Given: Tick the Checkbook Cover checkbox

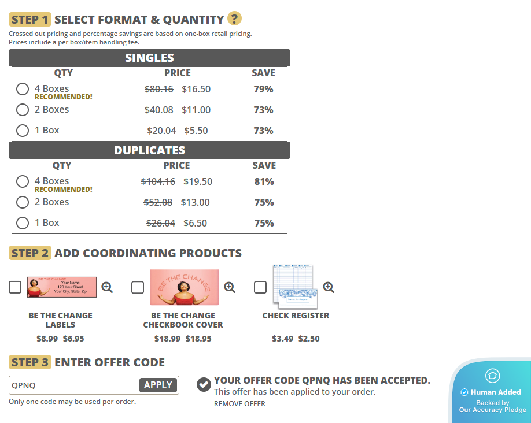Looking at the screenshot, I should [x=138, y=287].
